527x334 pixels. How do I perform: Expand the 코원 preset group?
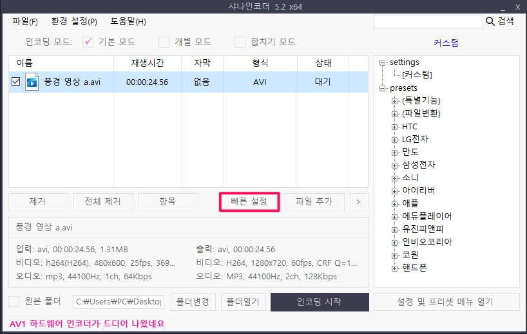coord(394,255)
